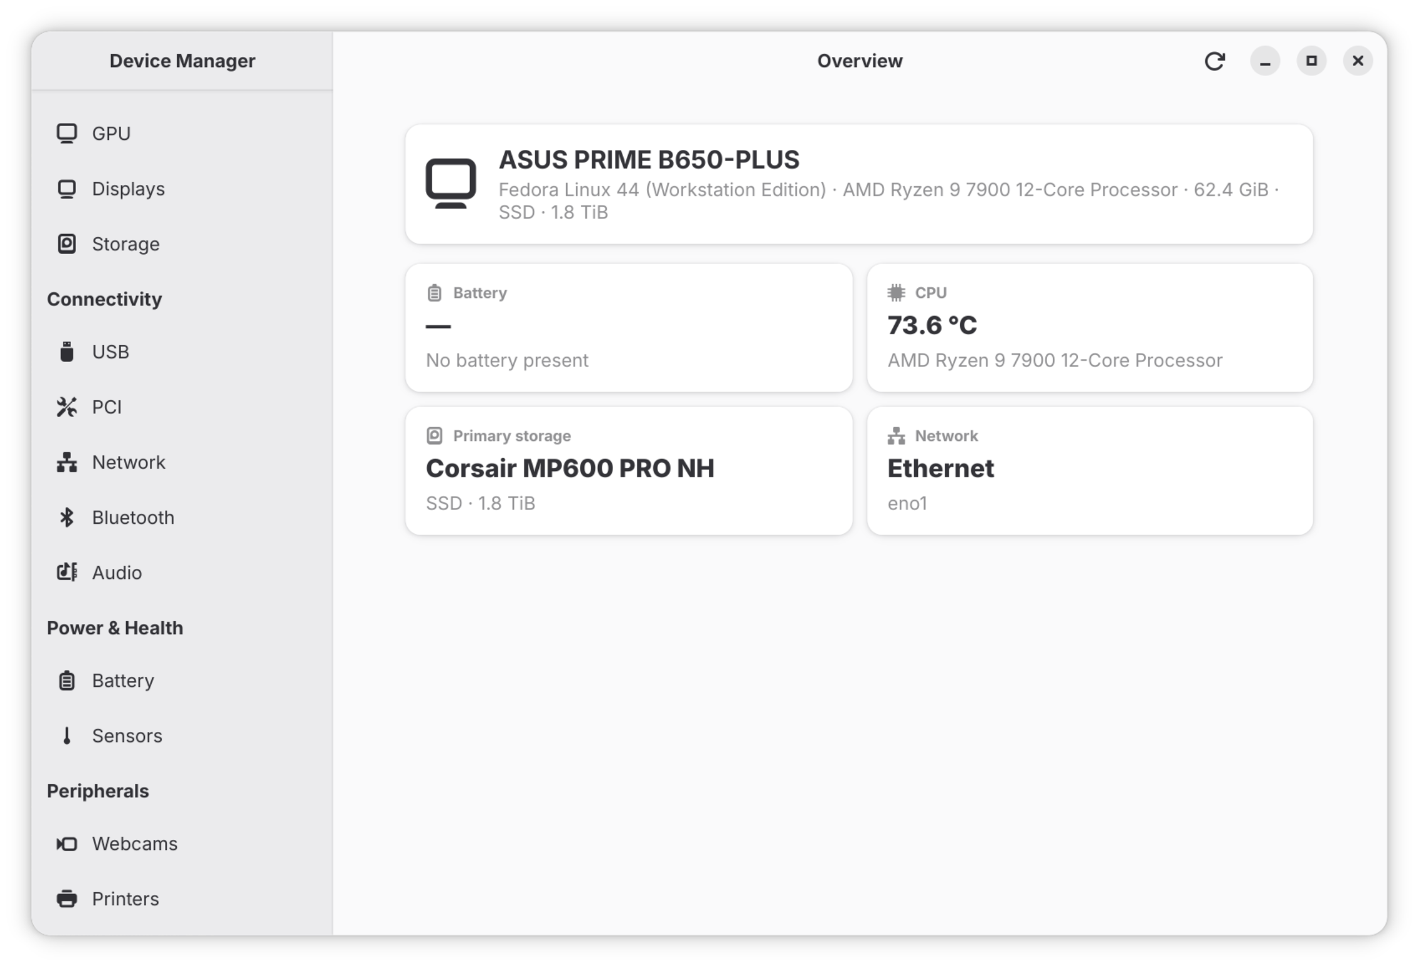
Task: Click the Storage disk icon in sidebar
Action: coord(67,244)
